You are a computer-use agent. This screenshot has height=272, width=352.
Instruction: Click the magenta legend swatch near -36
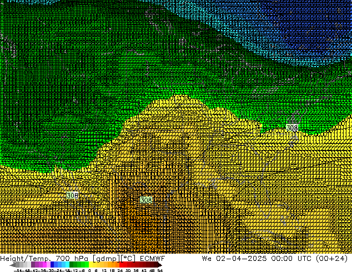pos(44,265)
